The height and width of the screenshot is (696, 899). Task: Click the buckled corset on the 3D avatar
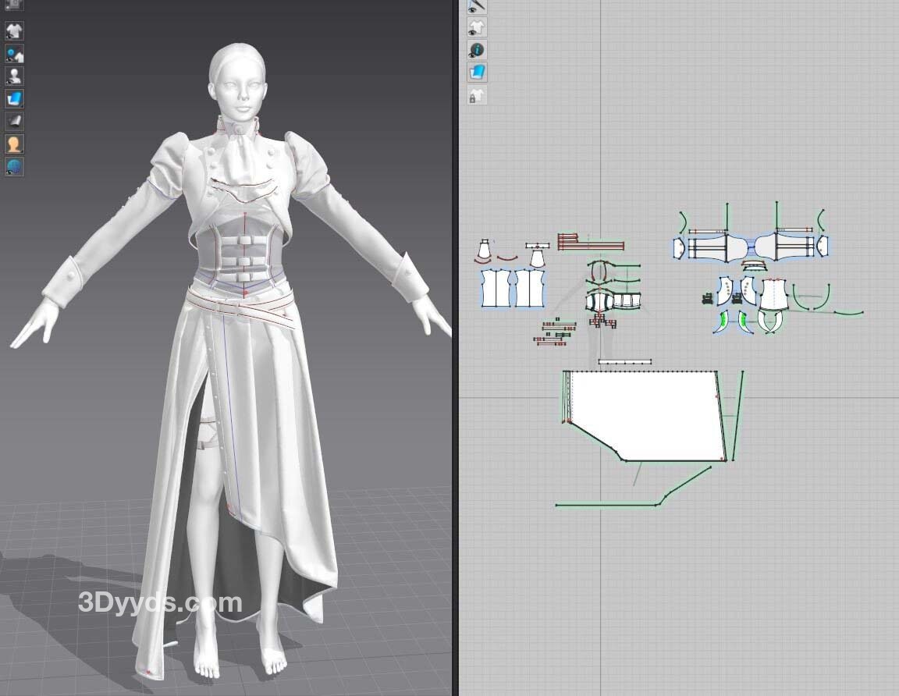pos(243,254)
